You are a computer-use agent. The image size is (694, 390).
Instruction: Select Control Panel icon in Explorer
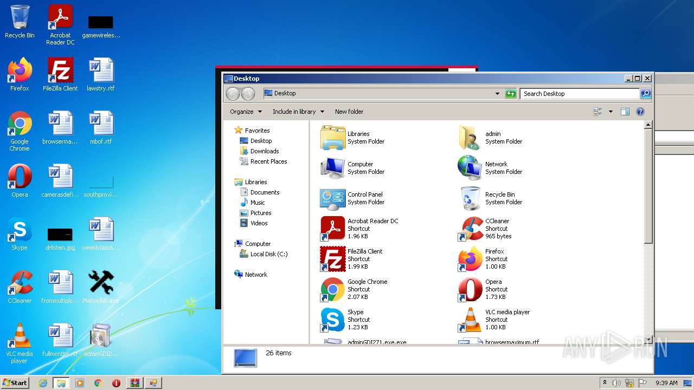(333, 198)
